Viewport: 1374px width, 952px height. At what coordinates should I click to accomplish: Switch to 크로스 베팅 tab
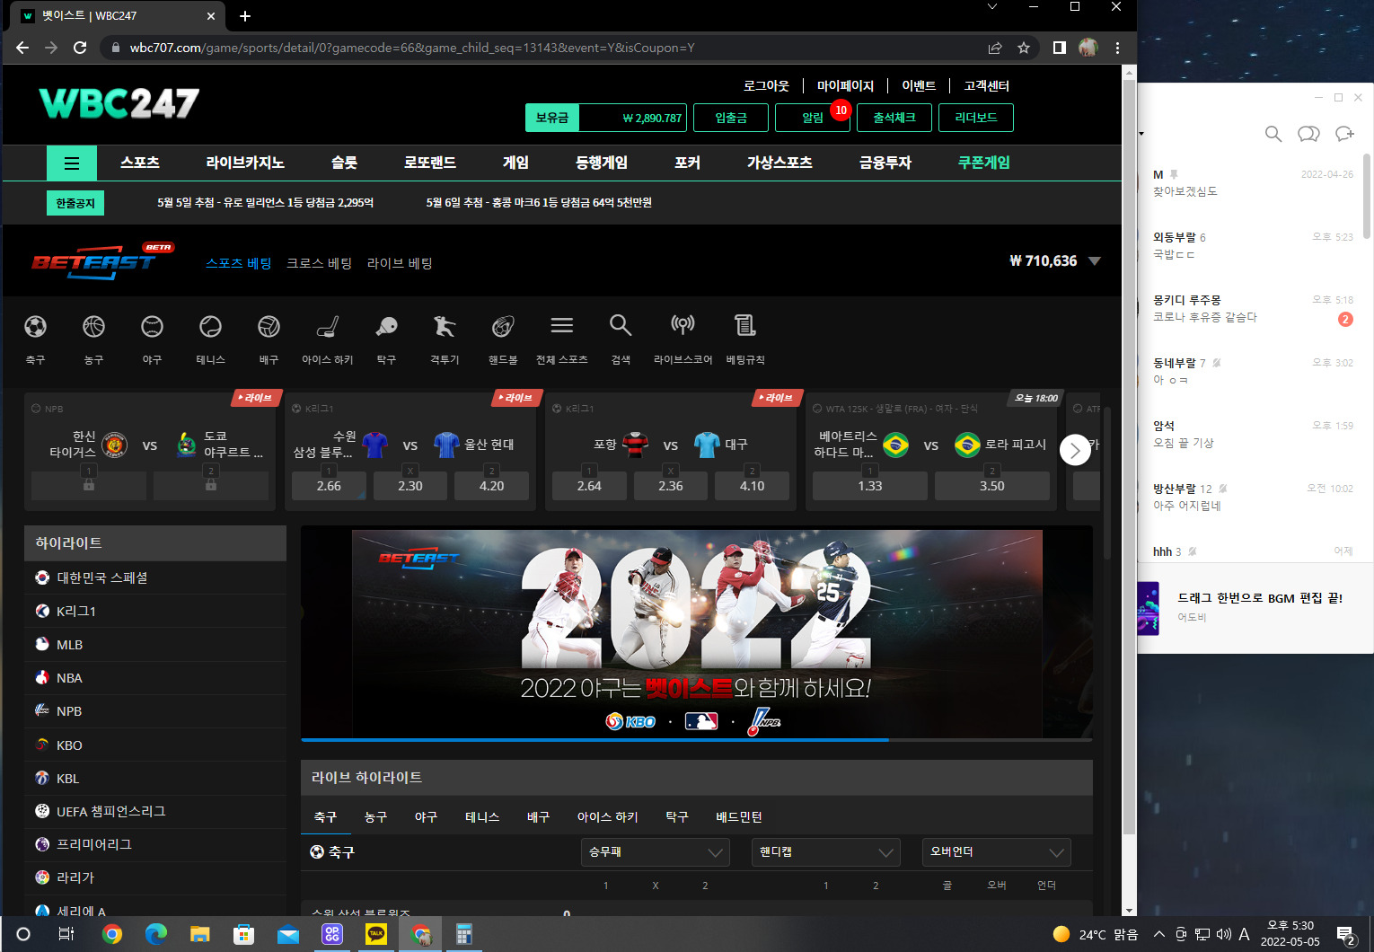point(319,263)
